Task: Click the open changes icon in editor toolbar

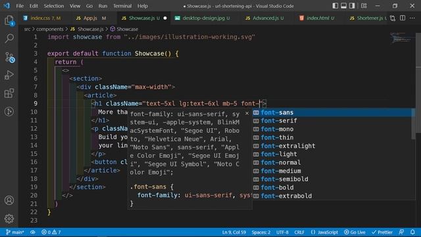Action: point(393,18)
